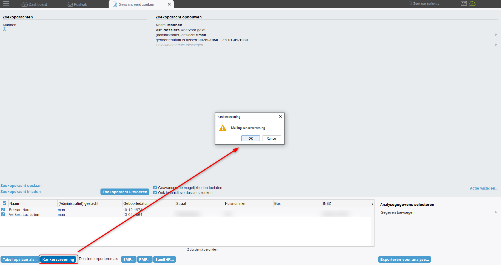The height and width of the screenshot is (265, 501).
Task: Open the hamburger main menu
Action: coord(6,4)
